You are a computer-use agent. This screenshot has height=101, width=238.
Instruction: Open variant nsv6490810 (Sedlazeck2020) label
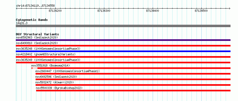coord(37,43)
